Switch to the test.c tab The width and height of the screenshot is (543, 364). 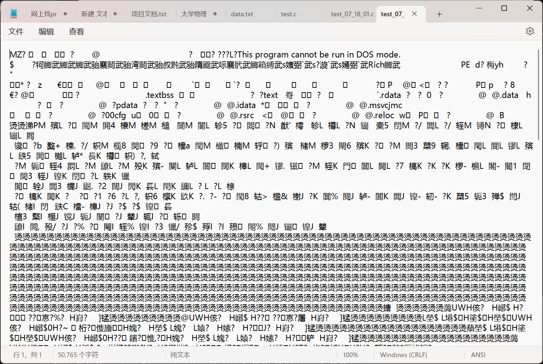coord(289,14)
